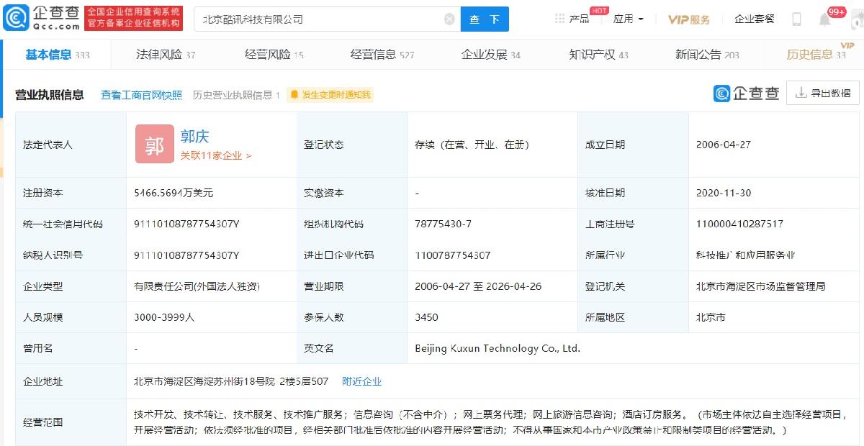Viewport: 864px width, 446px height.
Task: Open the notifications bell icon
Action: (x=825, y=19)
